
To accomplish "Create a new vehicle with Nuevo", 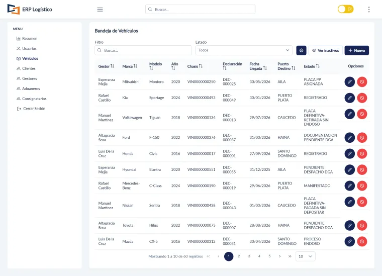I will click(x=356, y=50).
